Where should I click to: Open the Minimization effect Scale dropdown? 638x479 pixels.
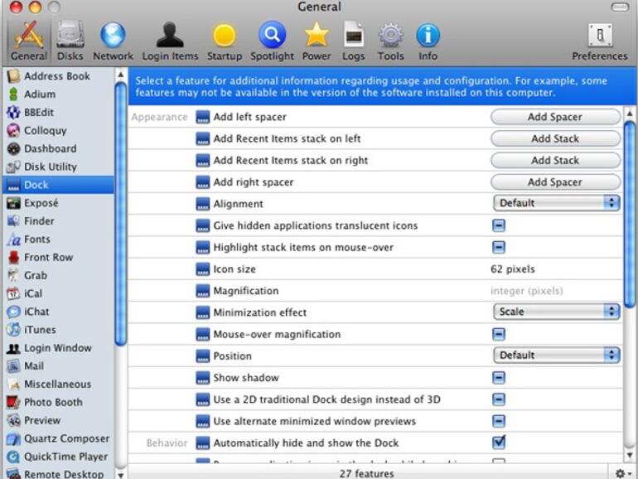(x=556, y=312)
